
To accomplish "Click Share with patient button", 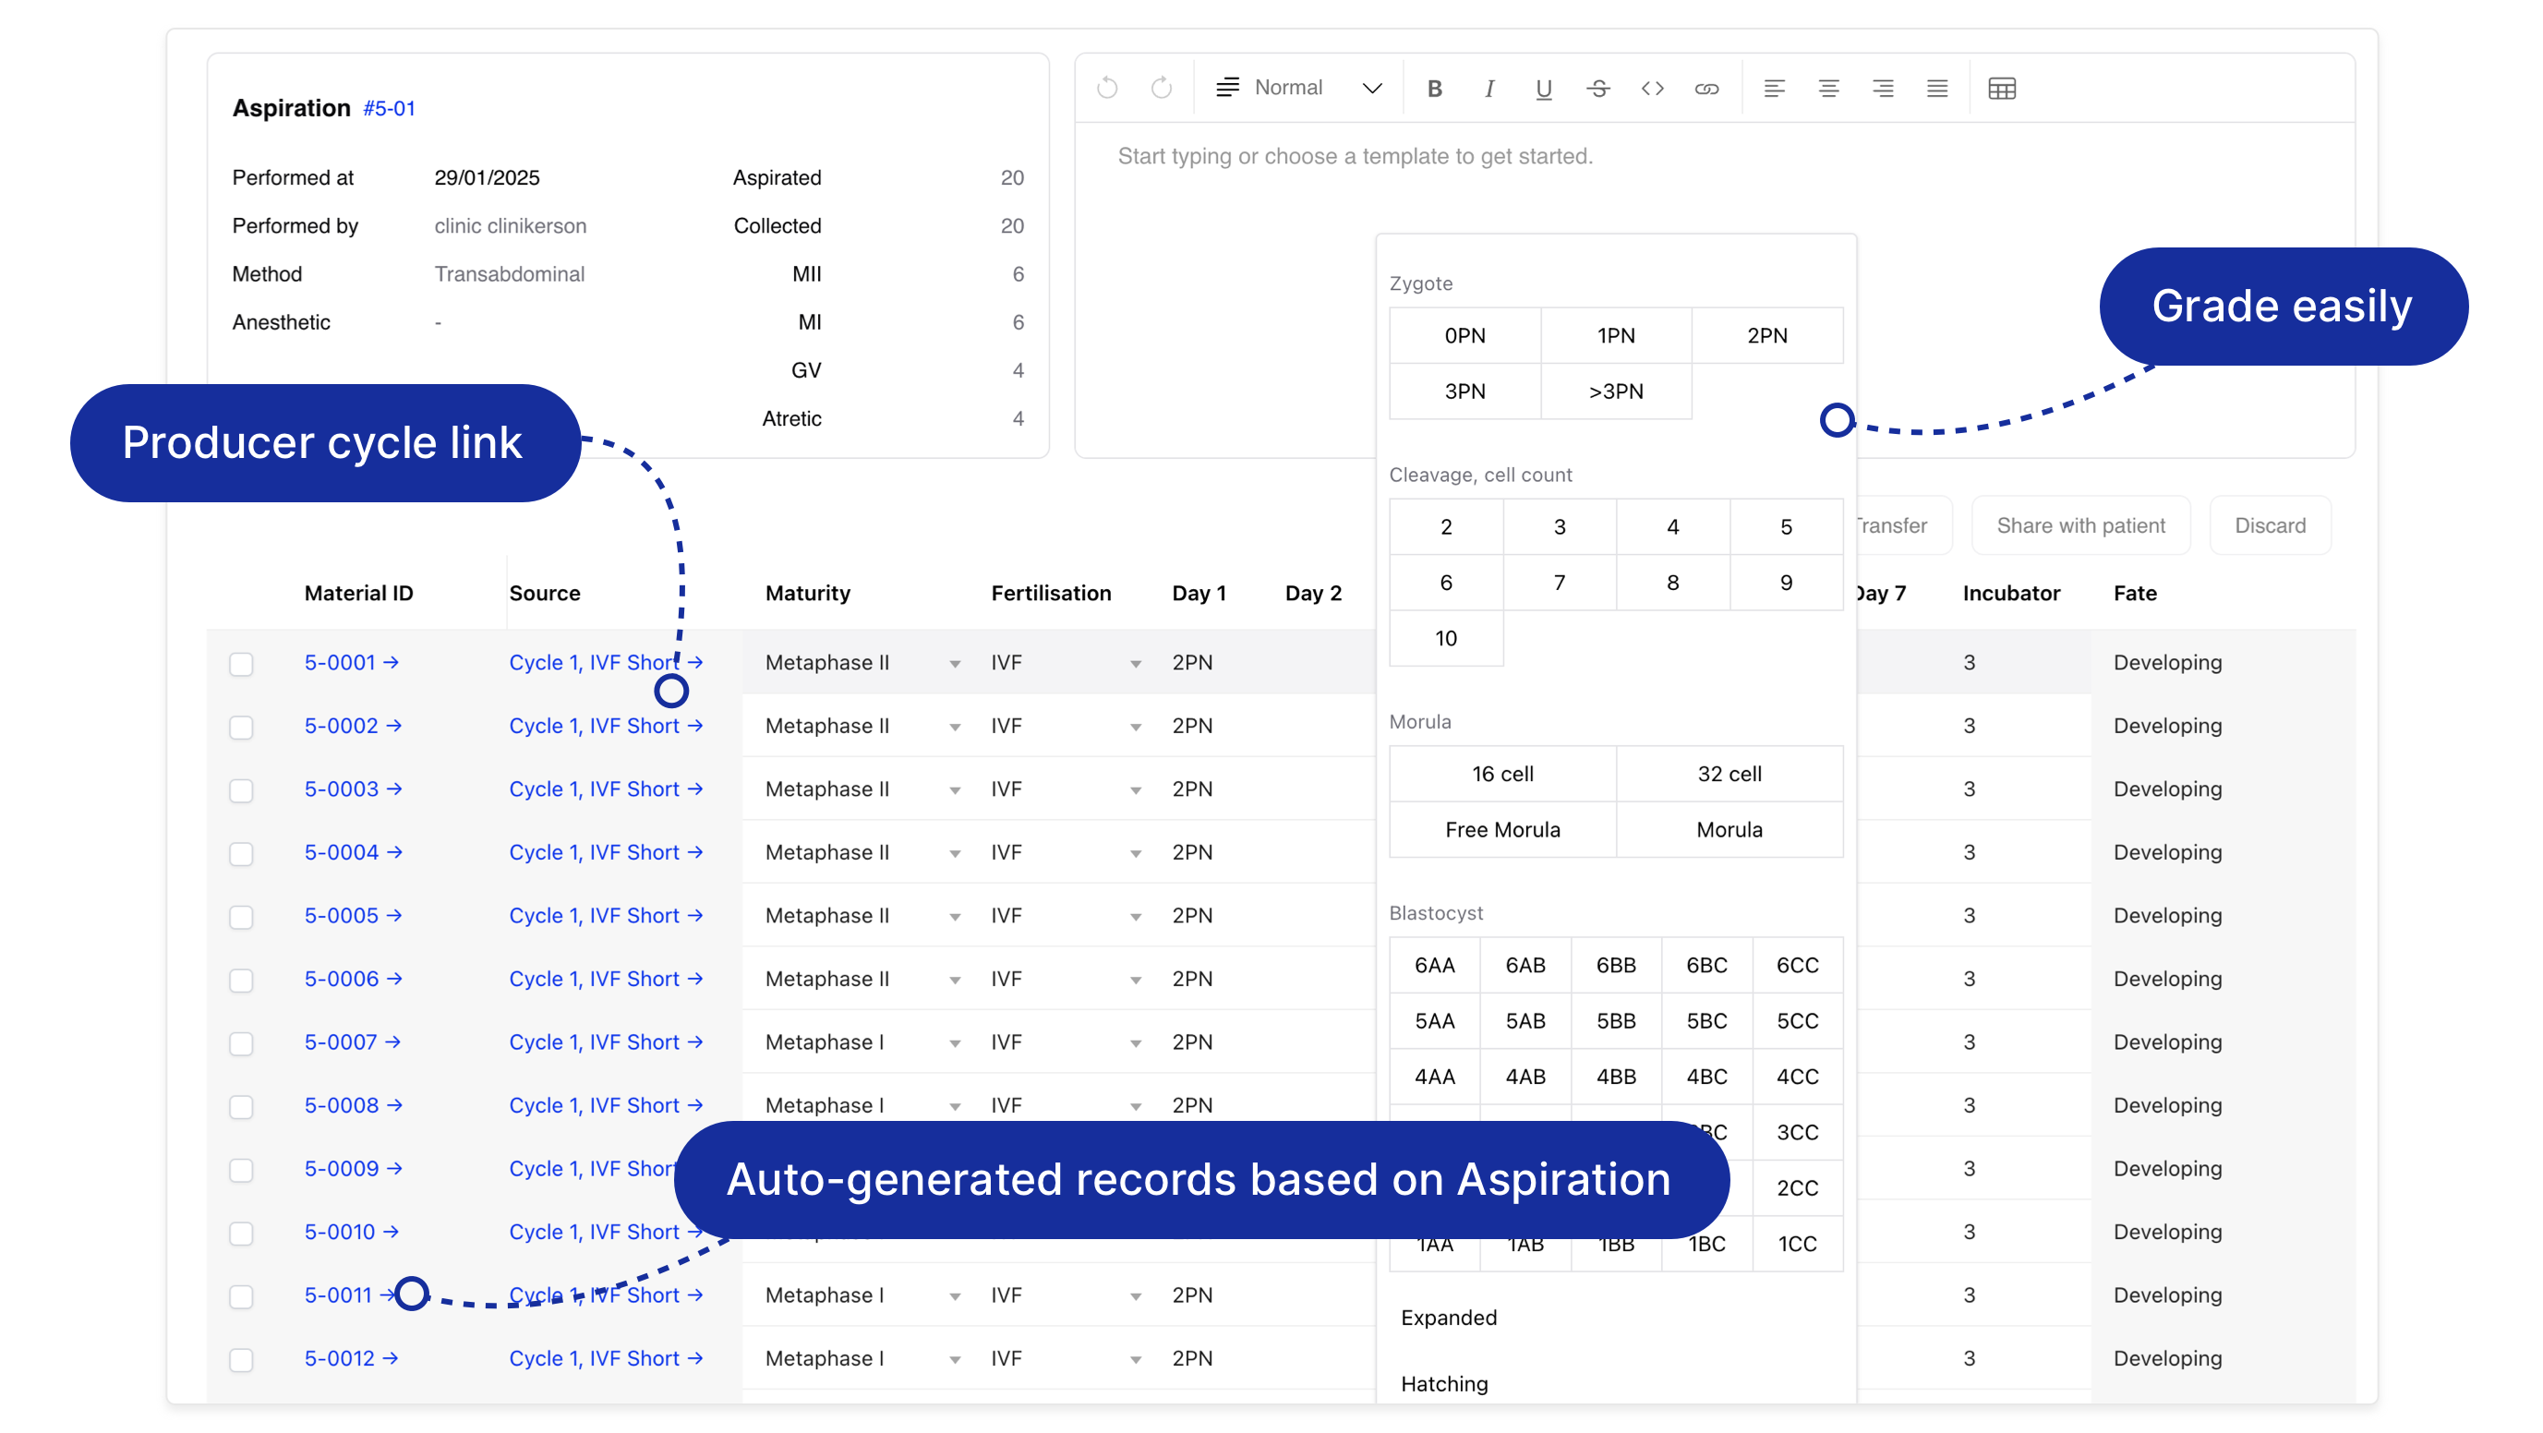I will [x=2080, y=525].
